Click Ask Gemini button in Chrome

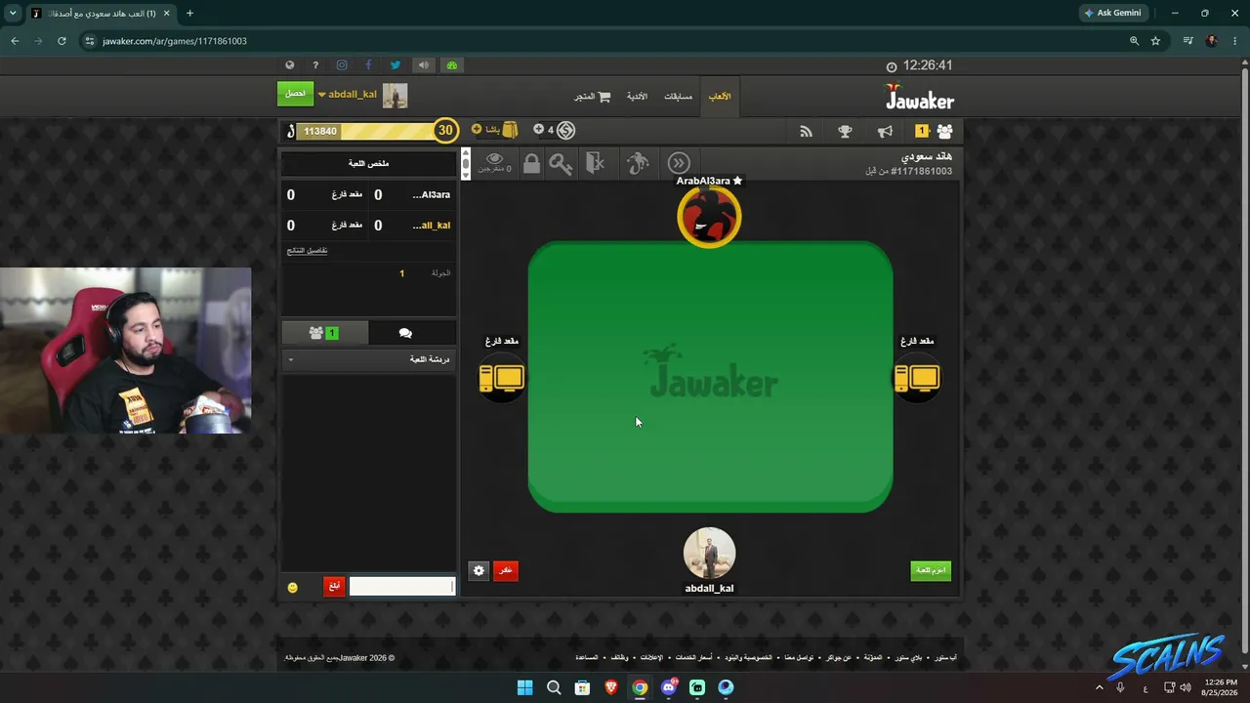click(1113, 13)
